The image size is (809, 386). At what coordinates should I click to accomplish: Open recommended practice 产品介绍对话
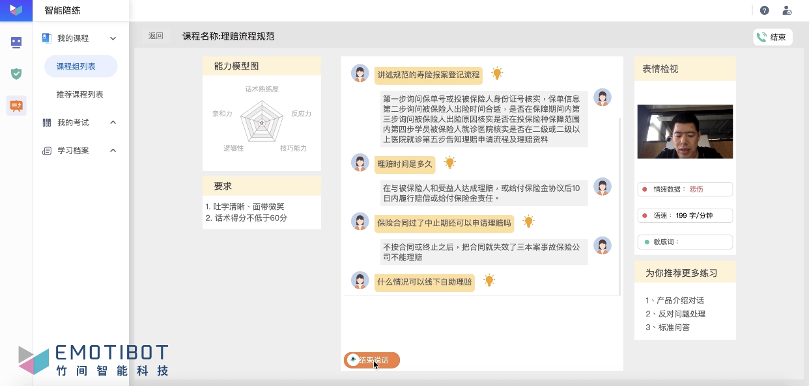[x=674, y=300]
